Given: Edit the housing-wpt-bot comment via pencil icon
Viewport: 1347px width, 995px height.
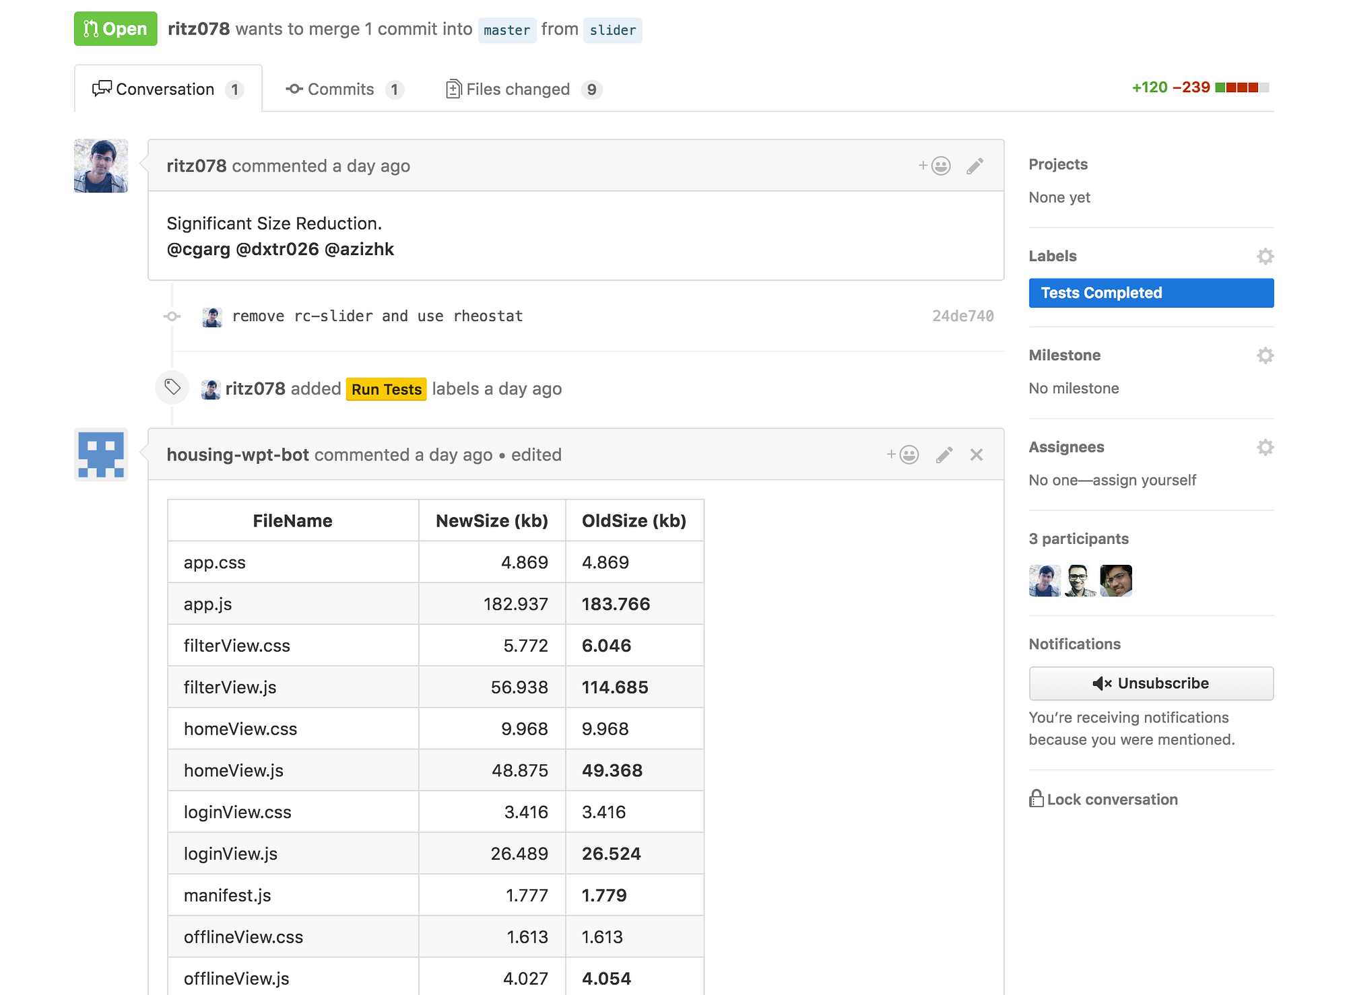Looking at the screenshot, I should coord(944,454).
